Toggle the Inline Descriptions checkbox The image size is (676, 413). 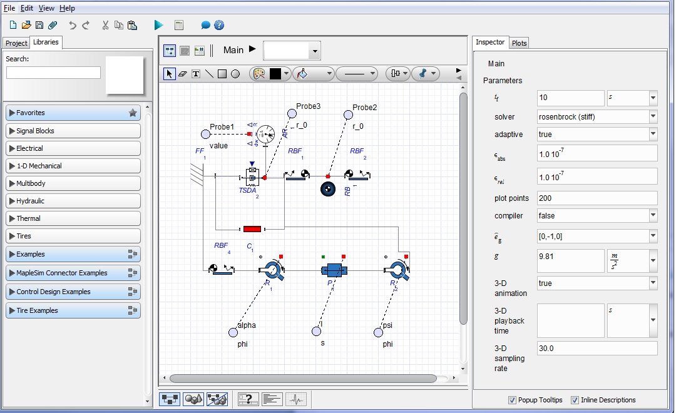tap(575, 400)
